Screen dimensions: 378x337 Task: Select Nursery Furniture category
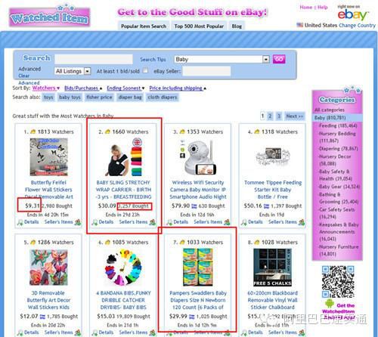[x=339, y=250]
